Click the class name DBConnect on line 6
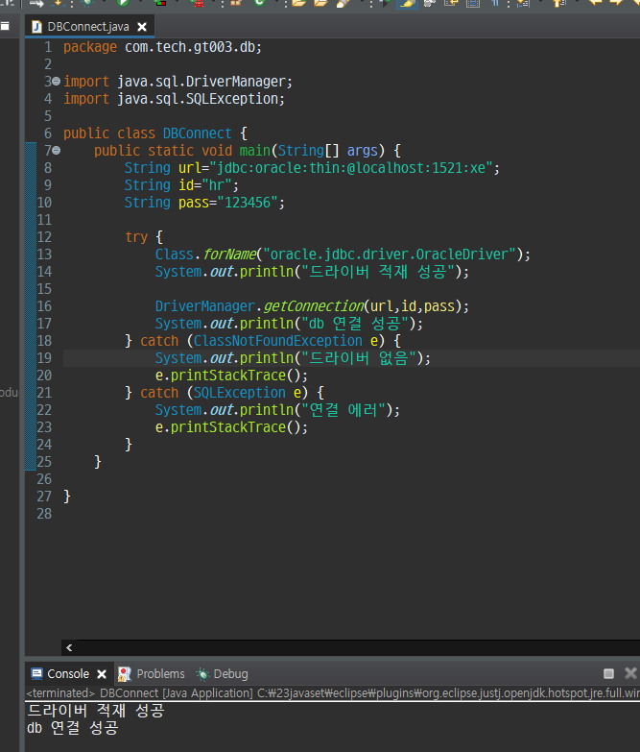The width and height of the screenshot is (640, 752). [x=197, y=133]
